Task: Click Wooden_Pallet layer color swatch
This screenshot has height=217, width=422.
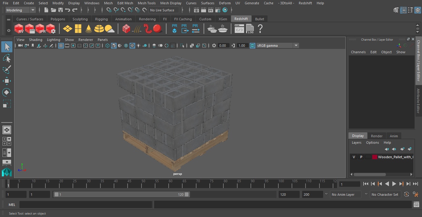Action: (x=375, y=157)
